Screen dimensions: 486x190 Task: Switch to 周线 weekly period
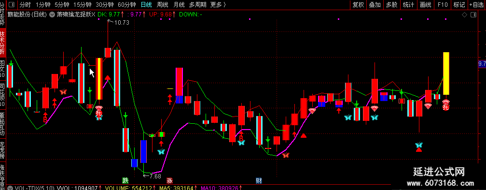[163, 5]
